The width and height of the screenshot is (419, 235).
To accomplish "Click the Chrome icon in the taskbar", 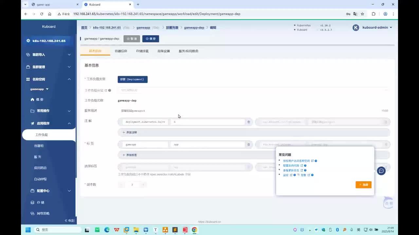I will coord(194,230).
